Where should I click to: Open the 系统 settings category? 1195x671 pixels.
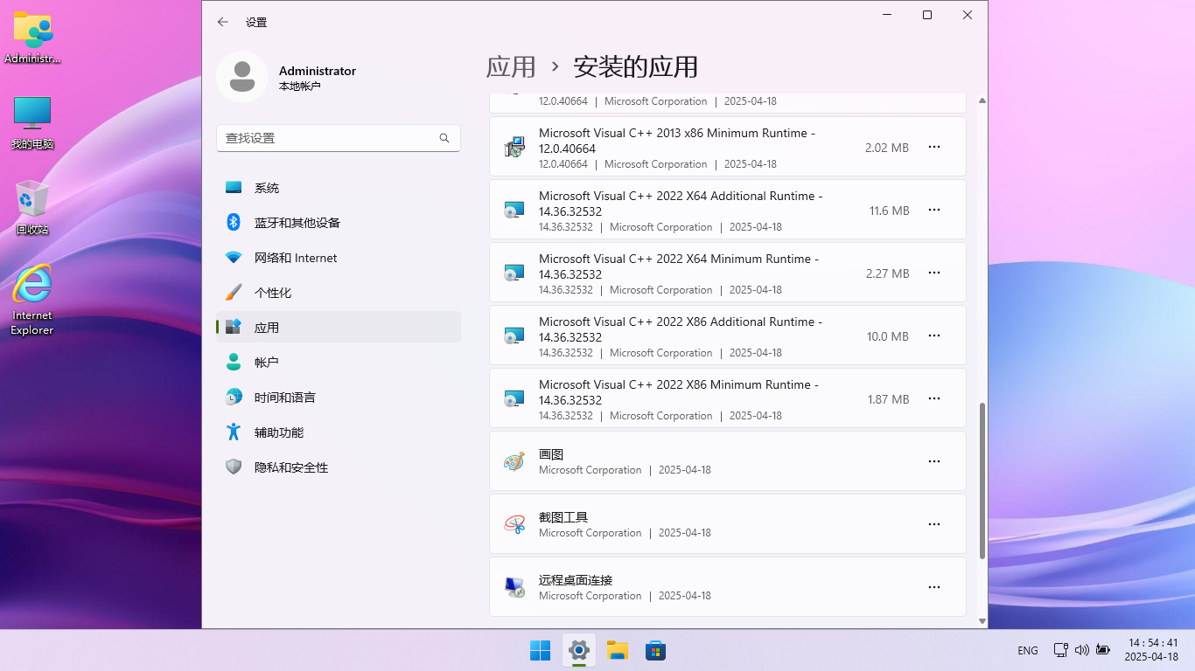coord(338,188)
